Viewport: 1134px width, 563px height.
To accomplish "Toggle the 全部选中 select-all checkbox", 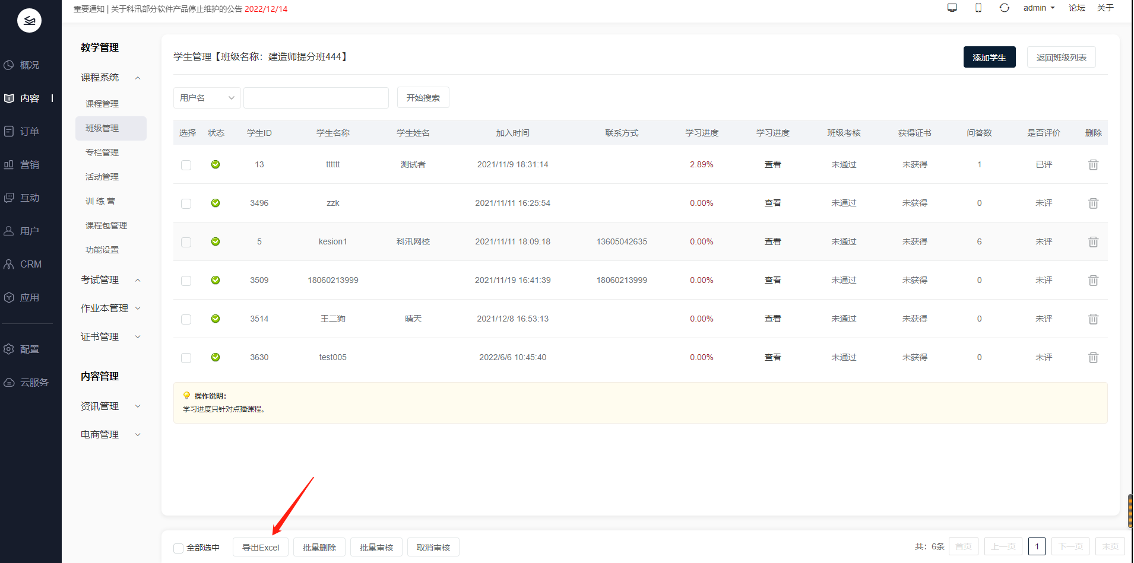I will point(179,548).
